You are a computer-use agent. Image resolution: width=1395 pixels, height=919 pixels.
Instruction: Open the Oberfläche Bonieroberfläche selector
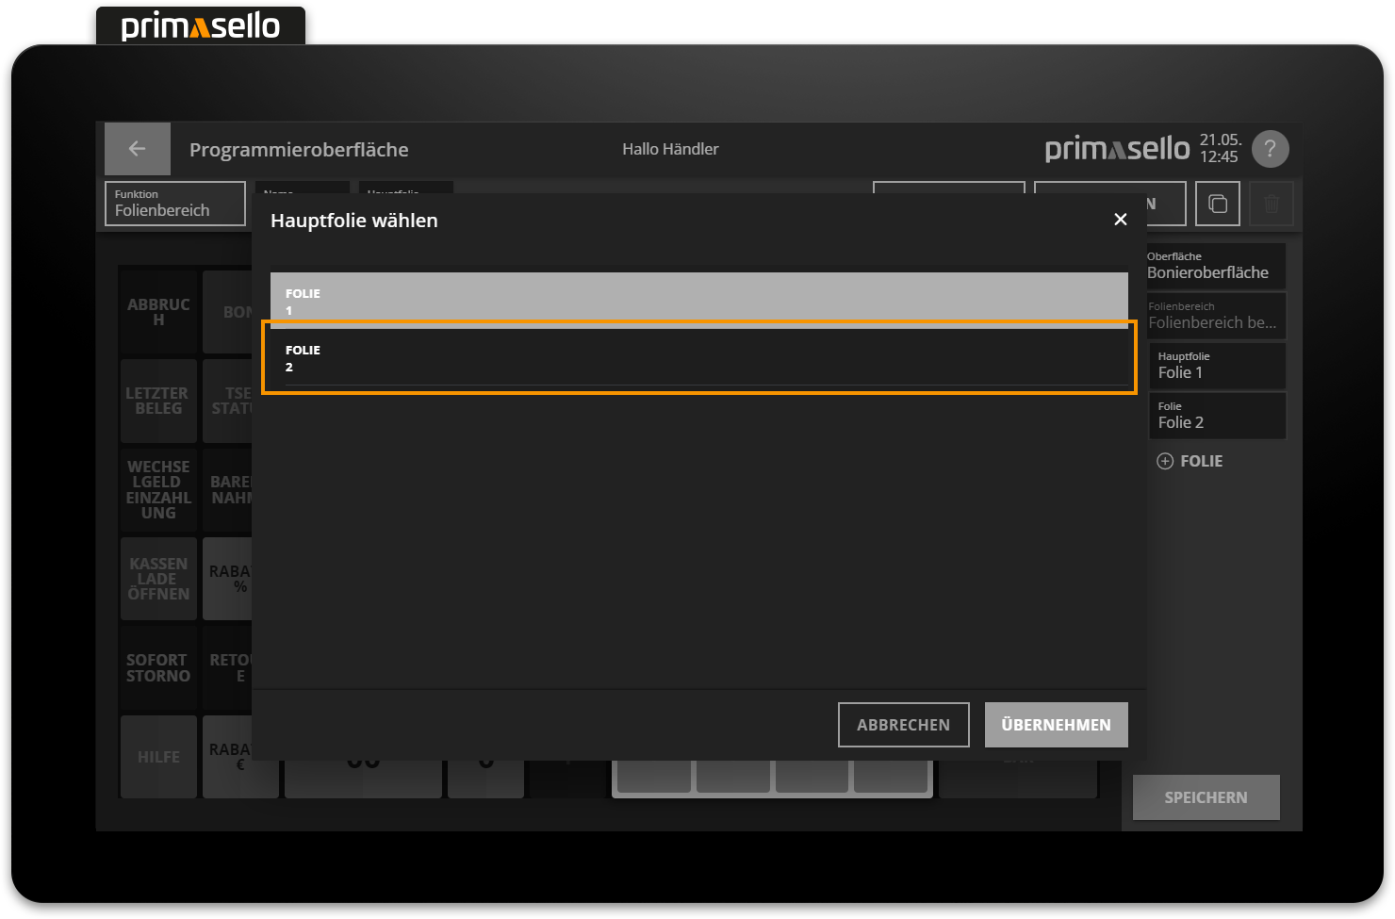click(1214, 266)
